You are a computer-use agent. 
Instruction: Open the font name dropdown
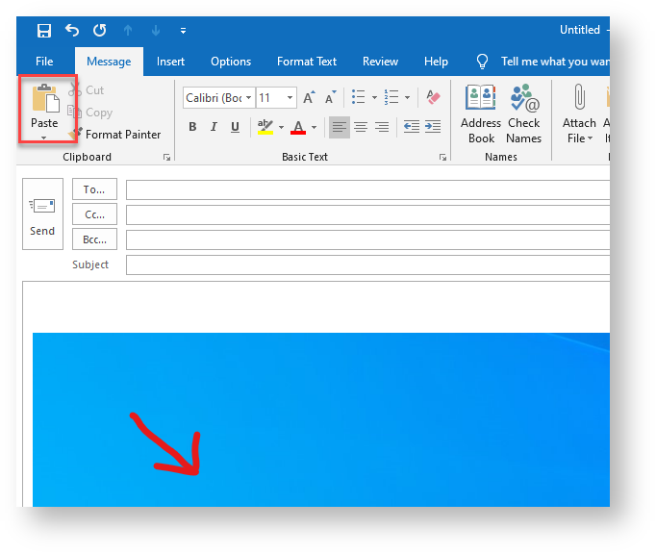pos(249,98)
